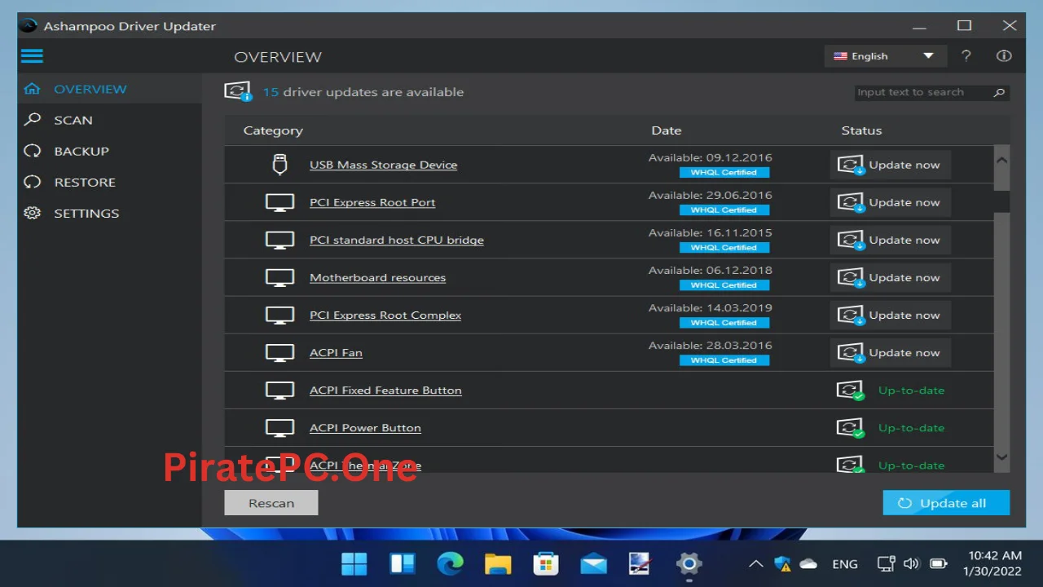Click up-to-date icon for ACPI Fixed Feature Button

click(851, 391)
